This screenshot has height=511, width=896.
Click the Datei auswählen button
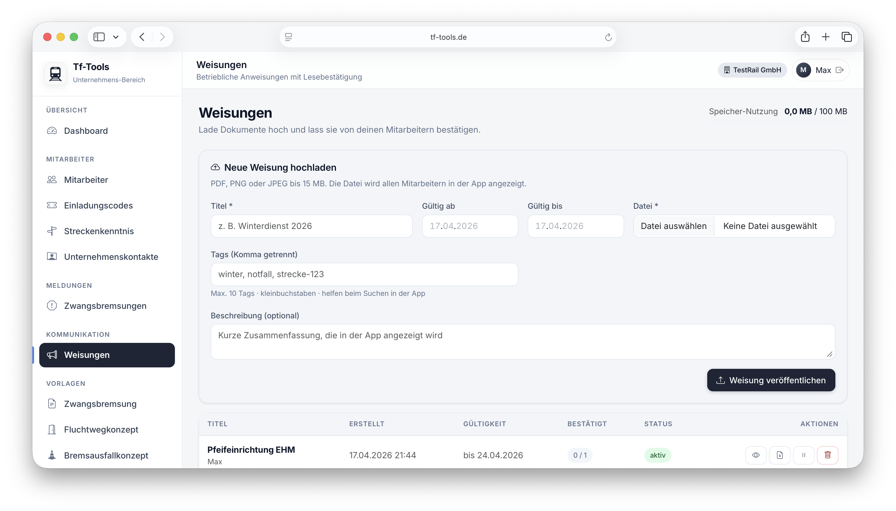tap(673, 226)
